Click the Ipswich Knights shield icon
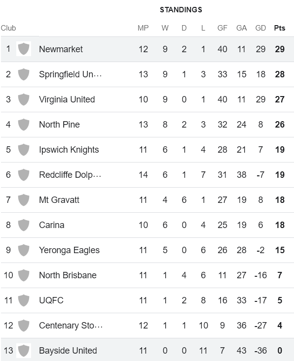The width and height of the screenshot is (294, 361). tap(24, 149)
